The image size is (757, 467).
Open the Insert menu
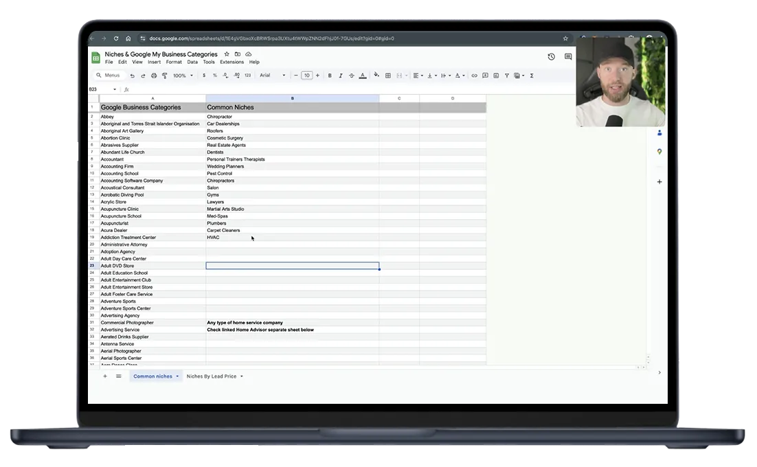(x=155, y=62)
